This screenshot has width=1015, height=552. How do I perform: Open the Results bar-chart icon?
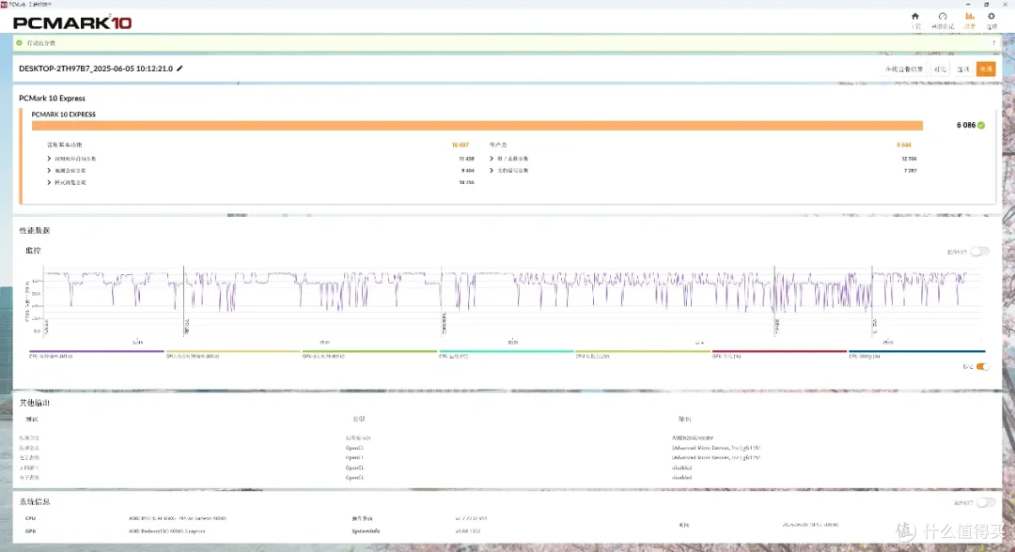pyautogui.click(x=970, y=17)
